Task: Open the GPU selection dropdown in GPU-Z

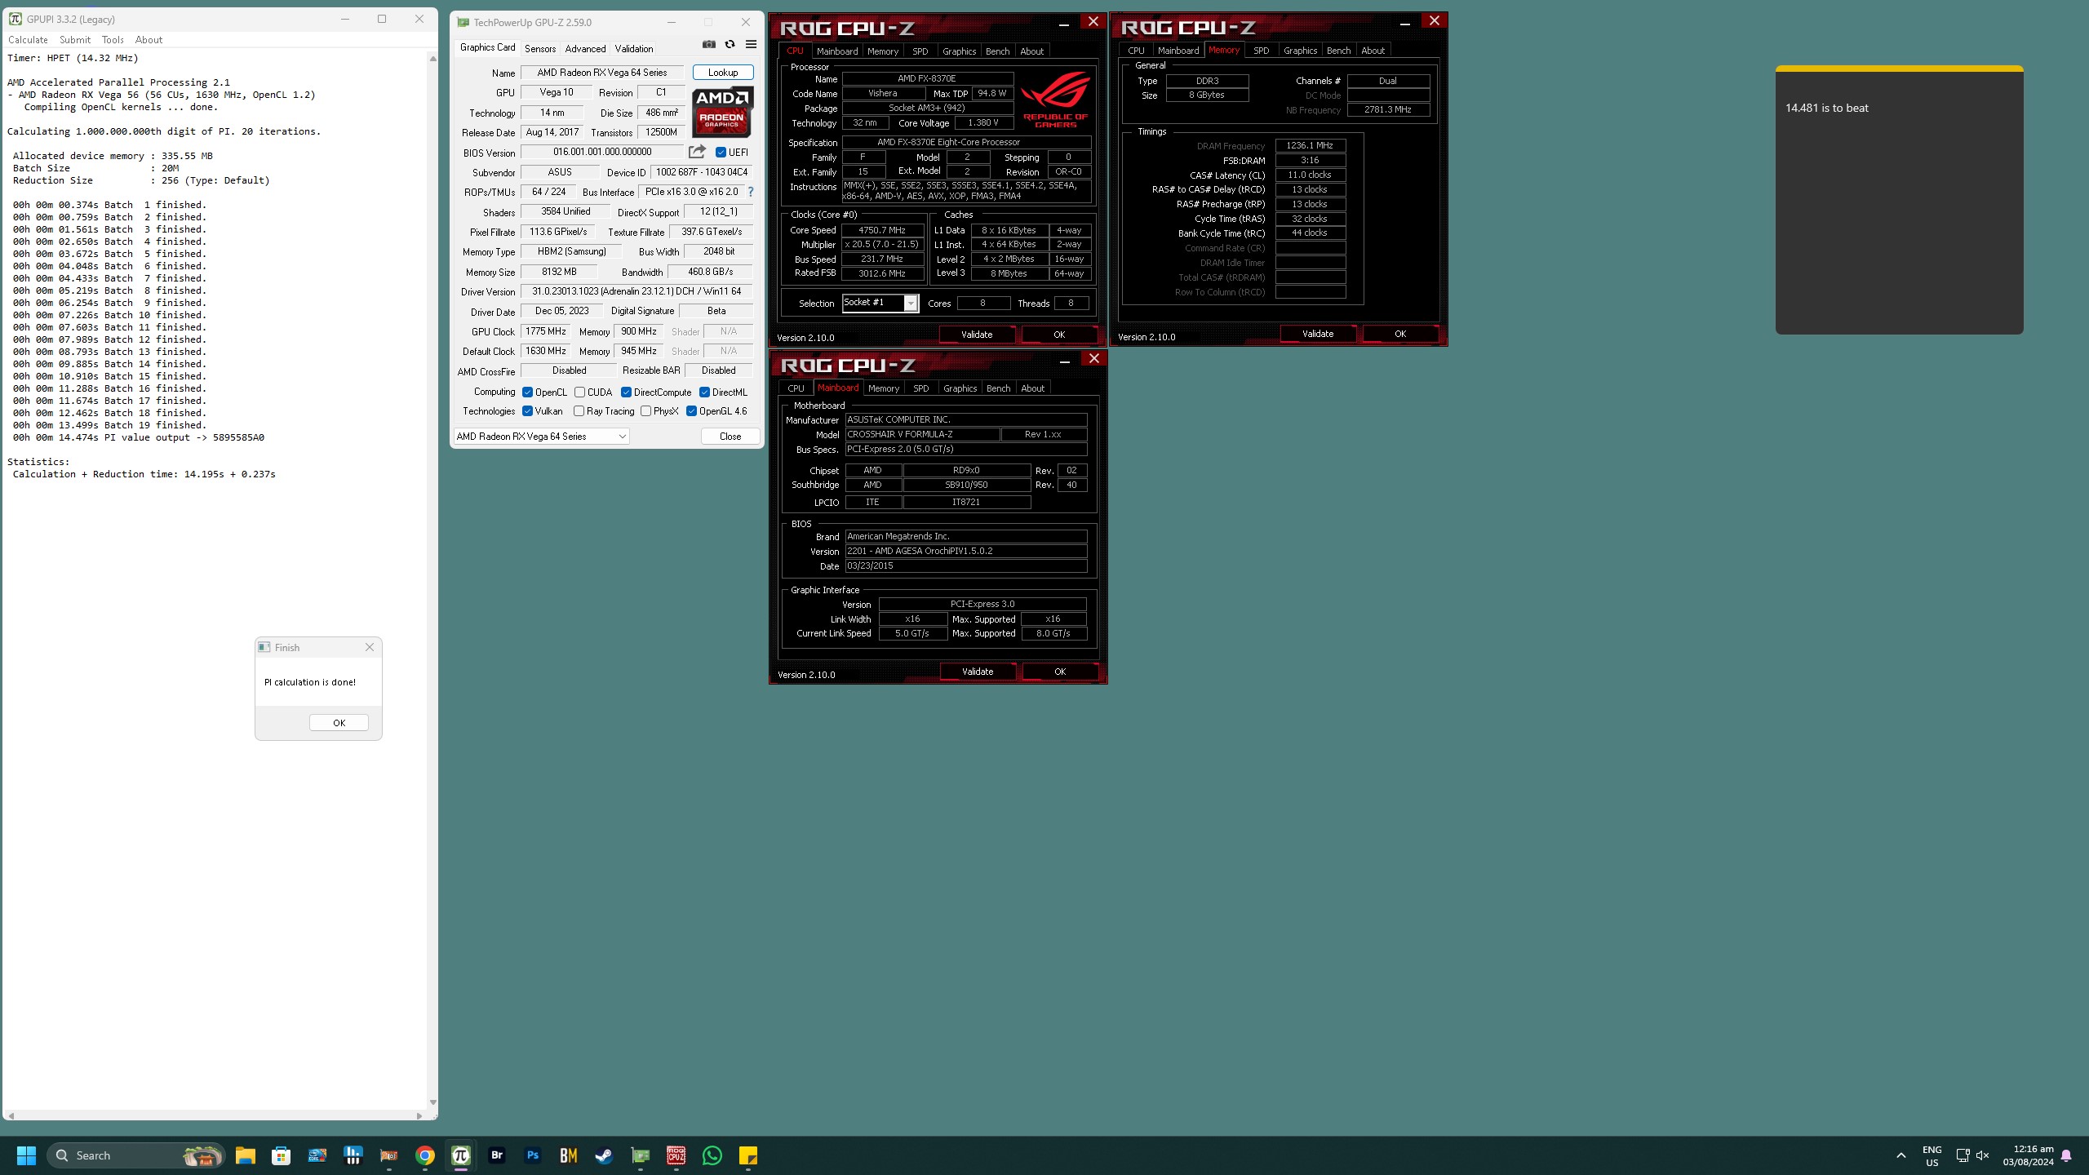Action: point(542,437)
